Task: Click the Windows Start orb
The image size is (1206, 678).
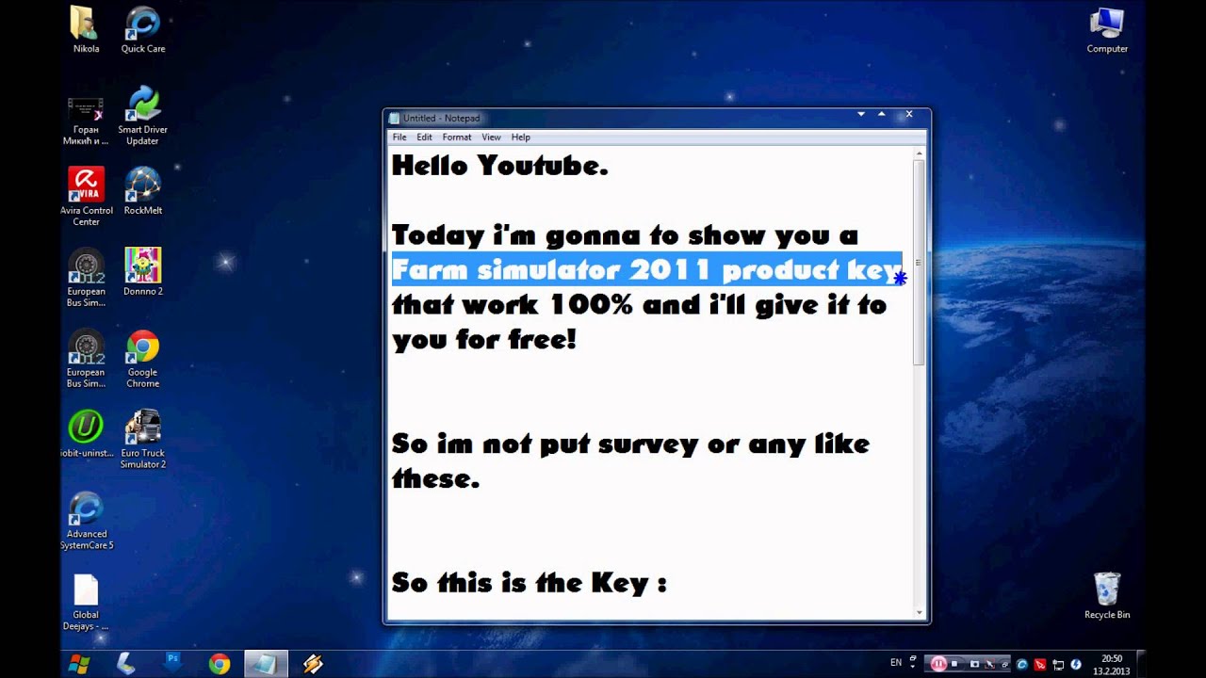Action: 78,664
